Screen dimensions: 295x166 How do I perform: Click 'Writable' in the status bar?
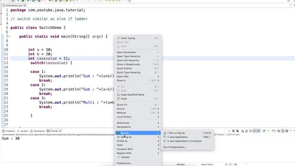tap(180, 164)
